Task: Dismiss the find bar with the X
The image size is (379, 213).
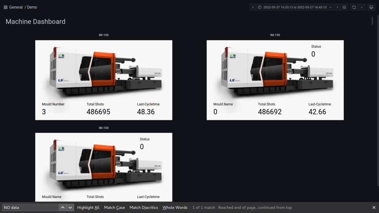Action: (374, 207)
